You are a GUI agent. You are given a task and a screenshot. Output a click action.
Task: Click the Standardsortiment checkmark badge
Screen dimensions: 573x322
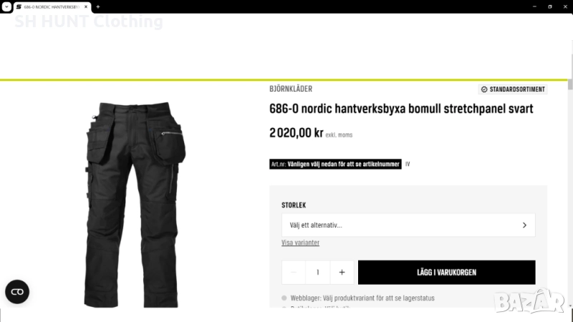pyautogui.click(x=513, y=89)
